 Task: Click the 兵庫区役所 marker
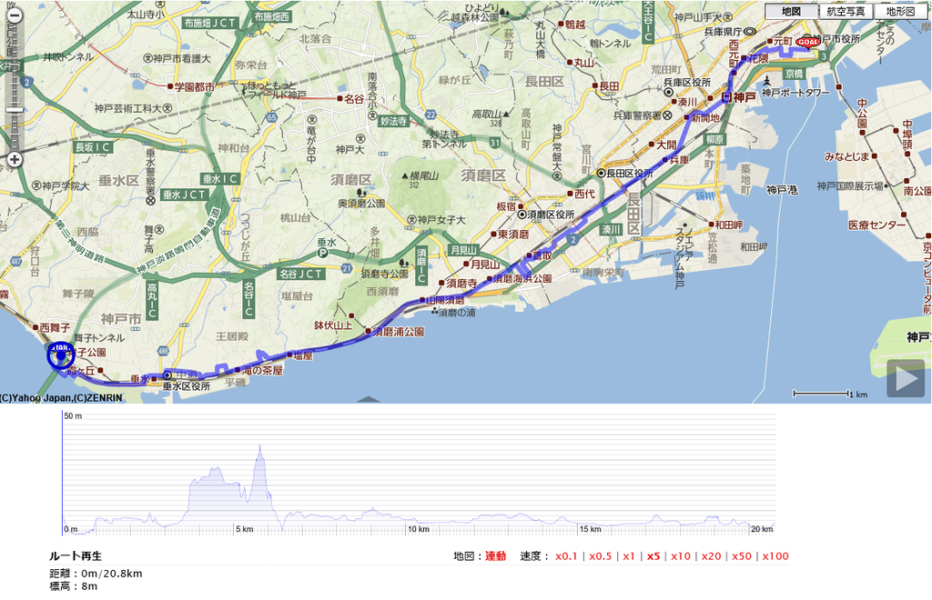point(669,93)
